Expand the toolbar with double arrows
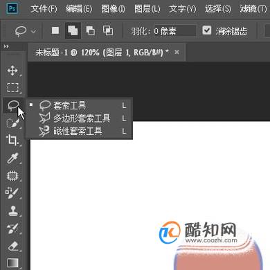The height and width of the screenshot is (270, 270). [x=6, y=46]
